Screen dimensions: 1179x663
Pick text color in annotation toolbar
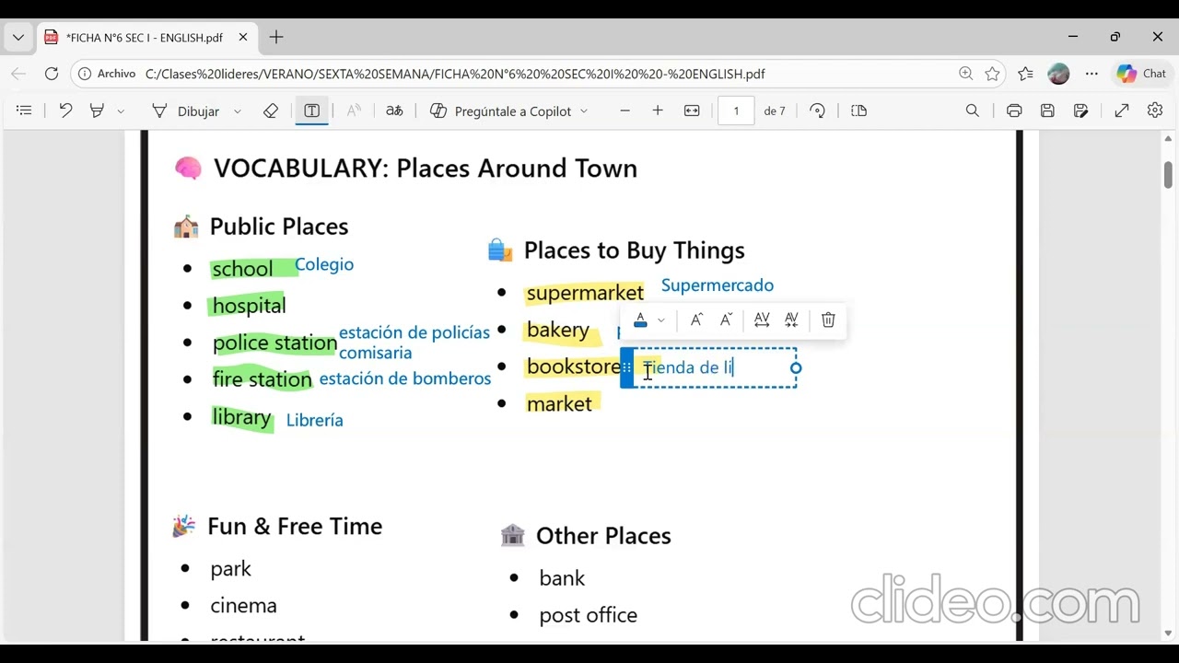(x=640, y=320)
